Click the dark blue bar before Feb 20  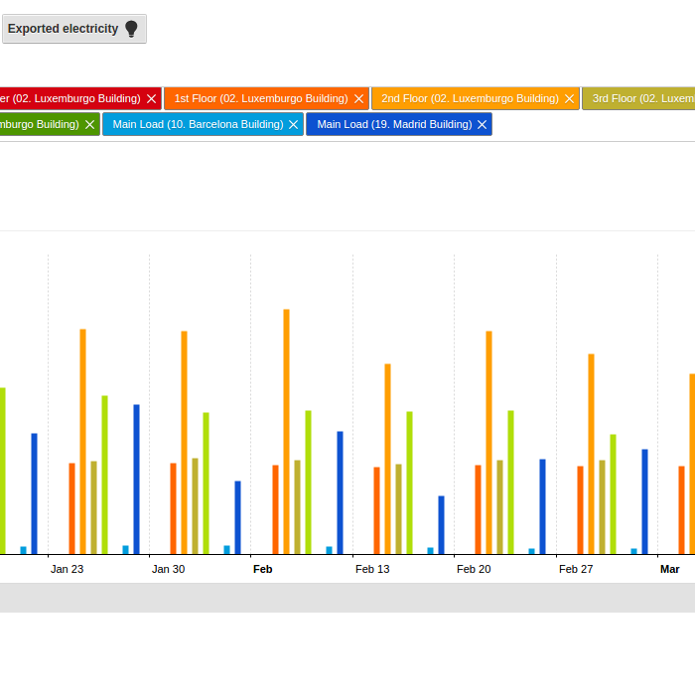pos(441,525)
